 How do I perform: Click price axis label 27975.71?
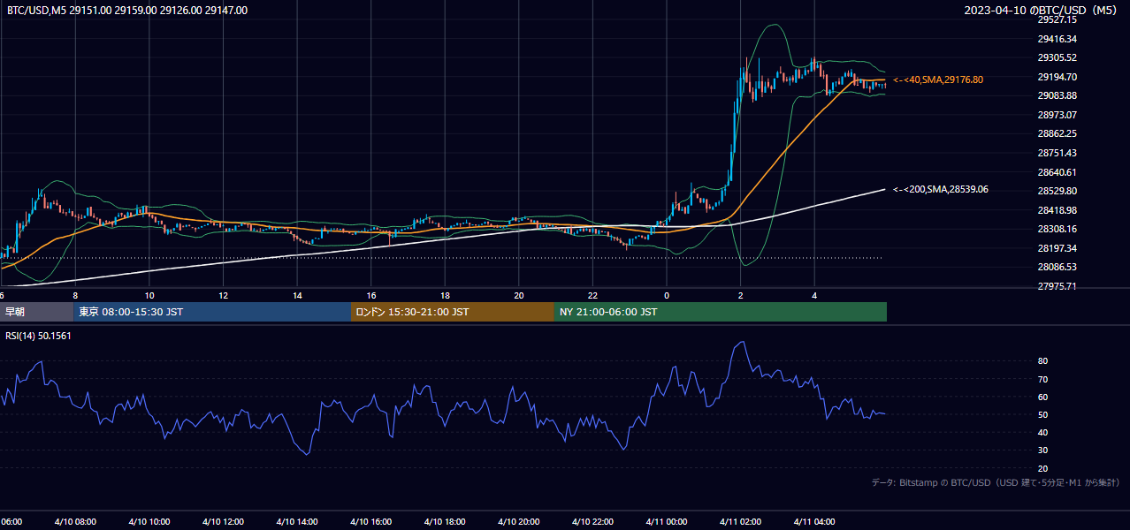[1057, 286]
